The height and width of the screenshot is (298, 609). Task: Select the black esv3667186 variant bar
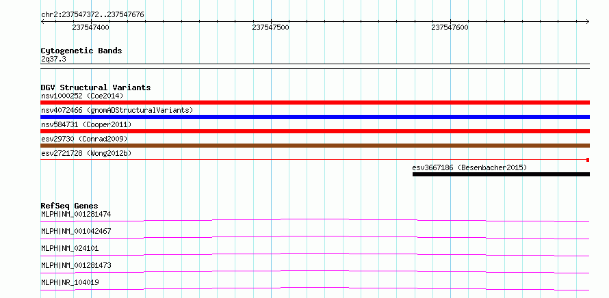(501, 174)
